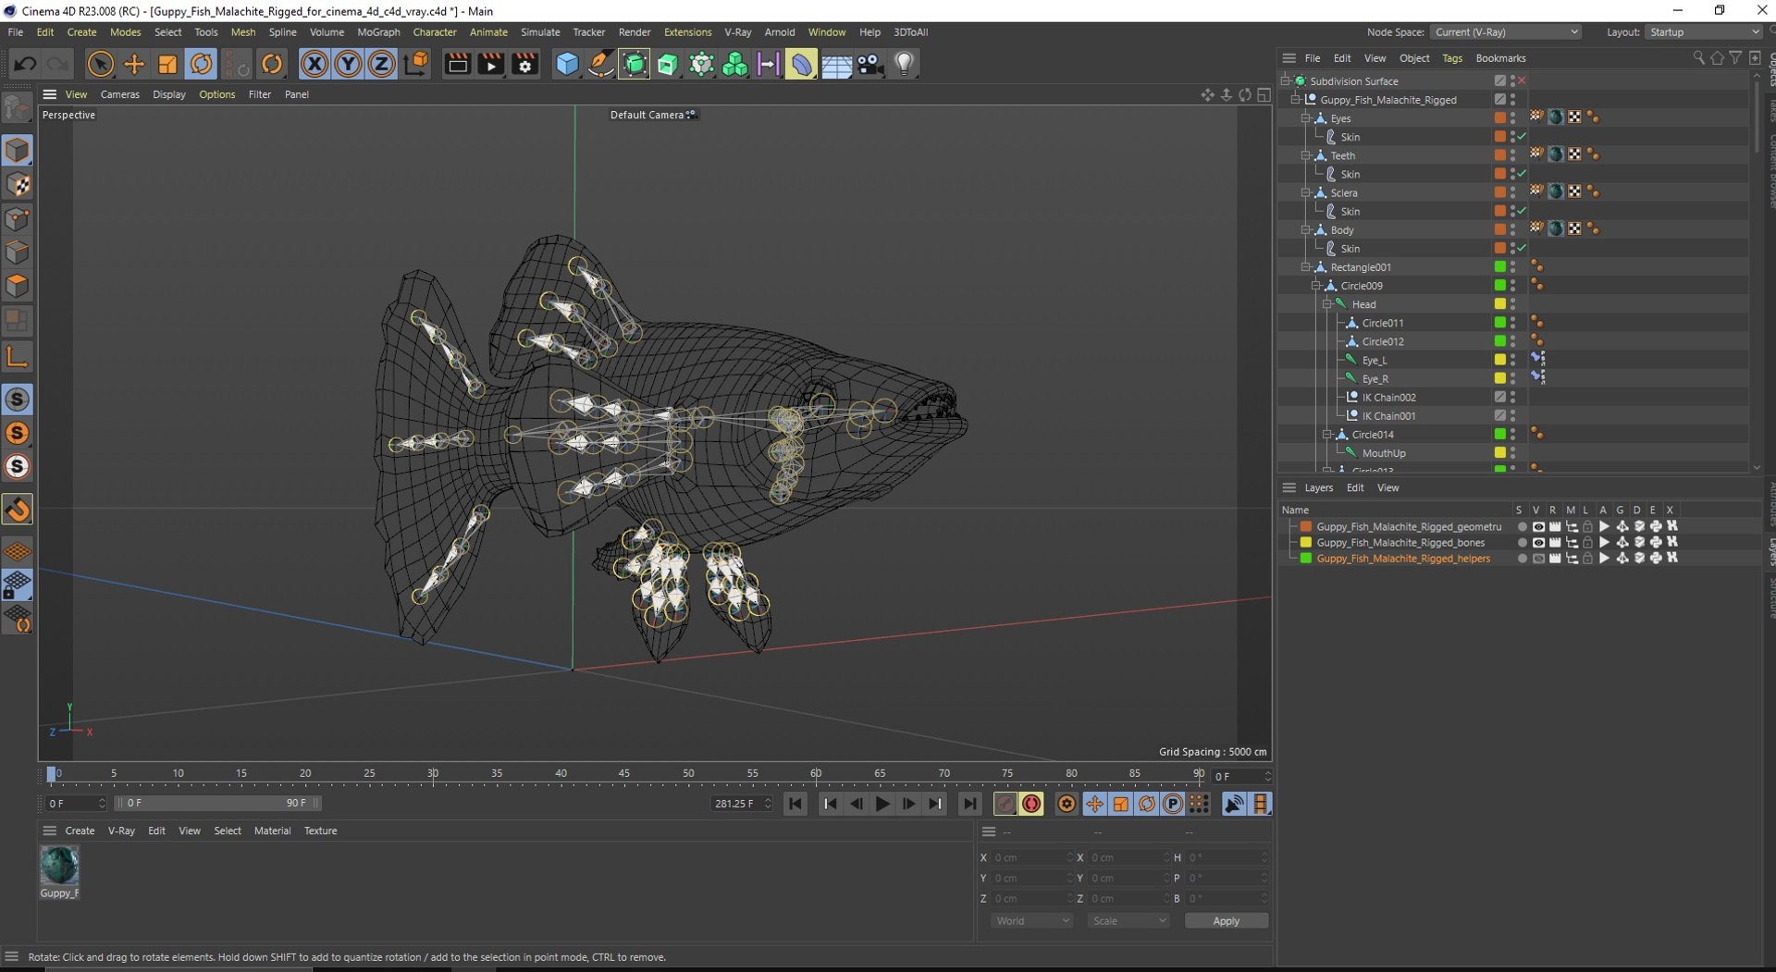Screen dimensions: 1776x972
Task: Click the Floor grid icon in toolbar
Action: click(837, 64)
